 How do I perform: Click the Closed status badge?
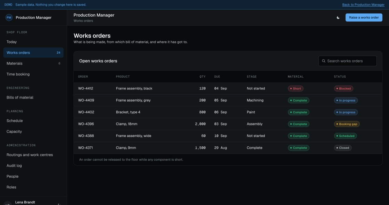coord(342,148)
